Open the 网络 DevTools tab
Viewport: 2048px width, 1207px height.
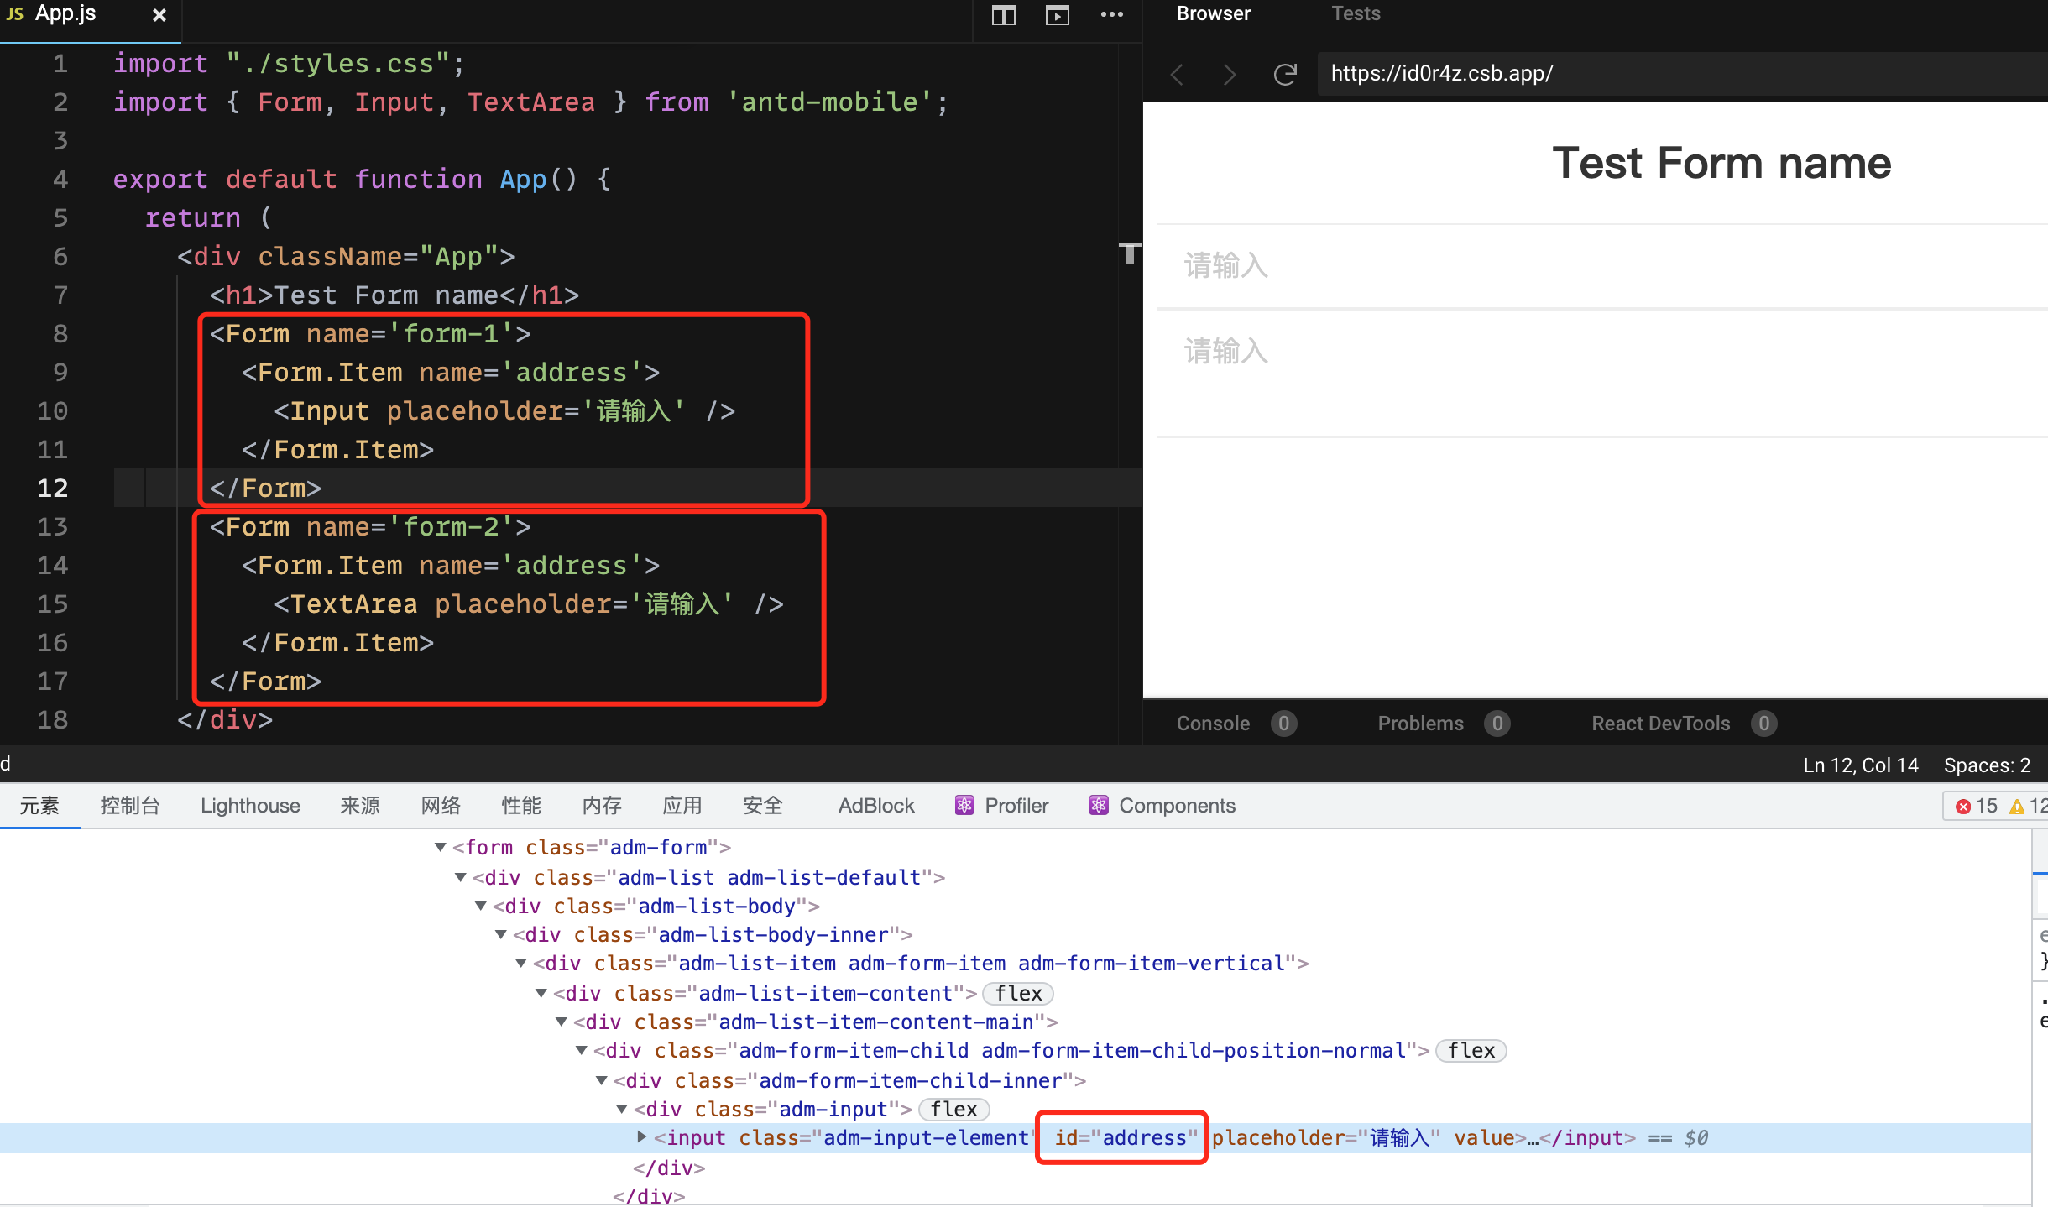[x=440, y=805]
